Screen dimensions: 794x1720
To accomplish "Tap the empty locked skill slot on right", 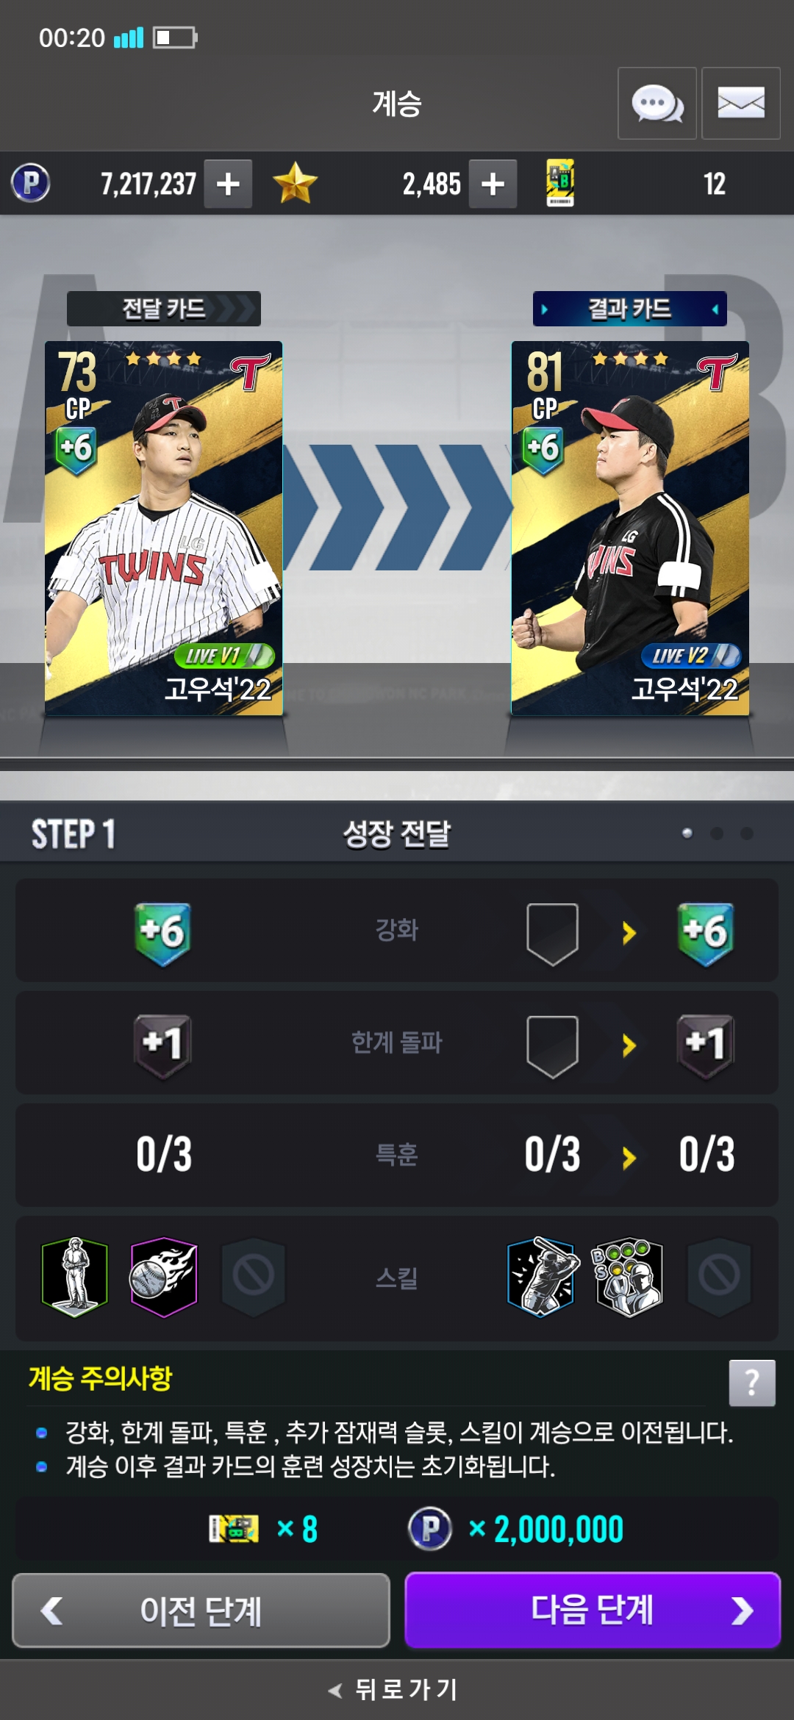I will click(719, 1275).
